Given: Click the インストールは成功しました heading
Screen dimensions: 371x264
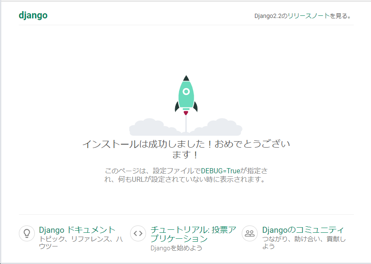Looking at the screenshot, I should [186, 149].
